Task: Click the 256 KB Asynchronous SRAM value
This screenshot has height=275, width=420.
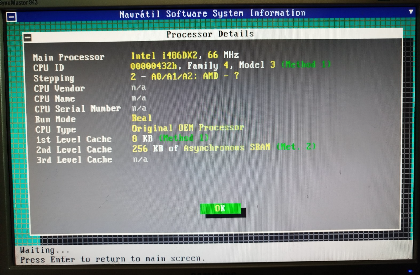Action: pos(201,148)
